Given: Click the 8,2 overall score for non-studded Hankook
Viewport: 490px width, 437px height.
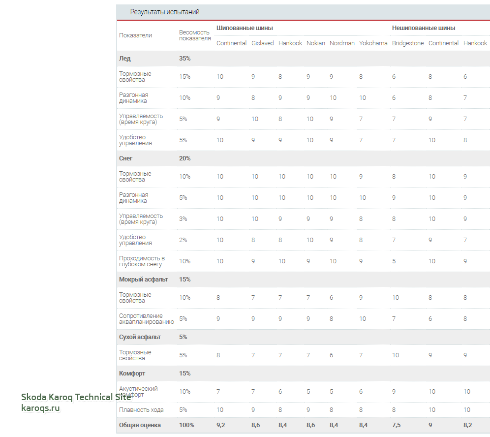Looking at the screenshot, I should point(468,425).
